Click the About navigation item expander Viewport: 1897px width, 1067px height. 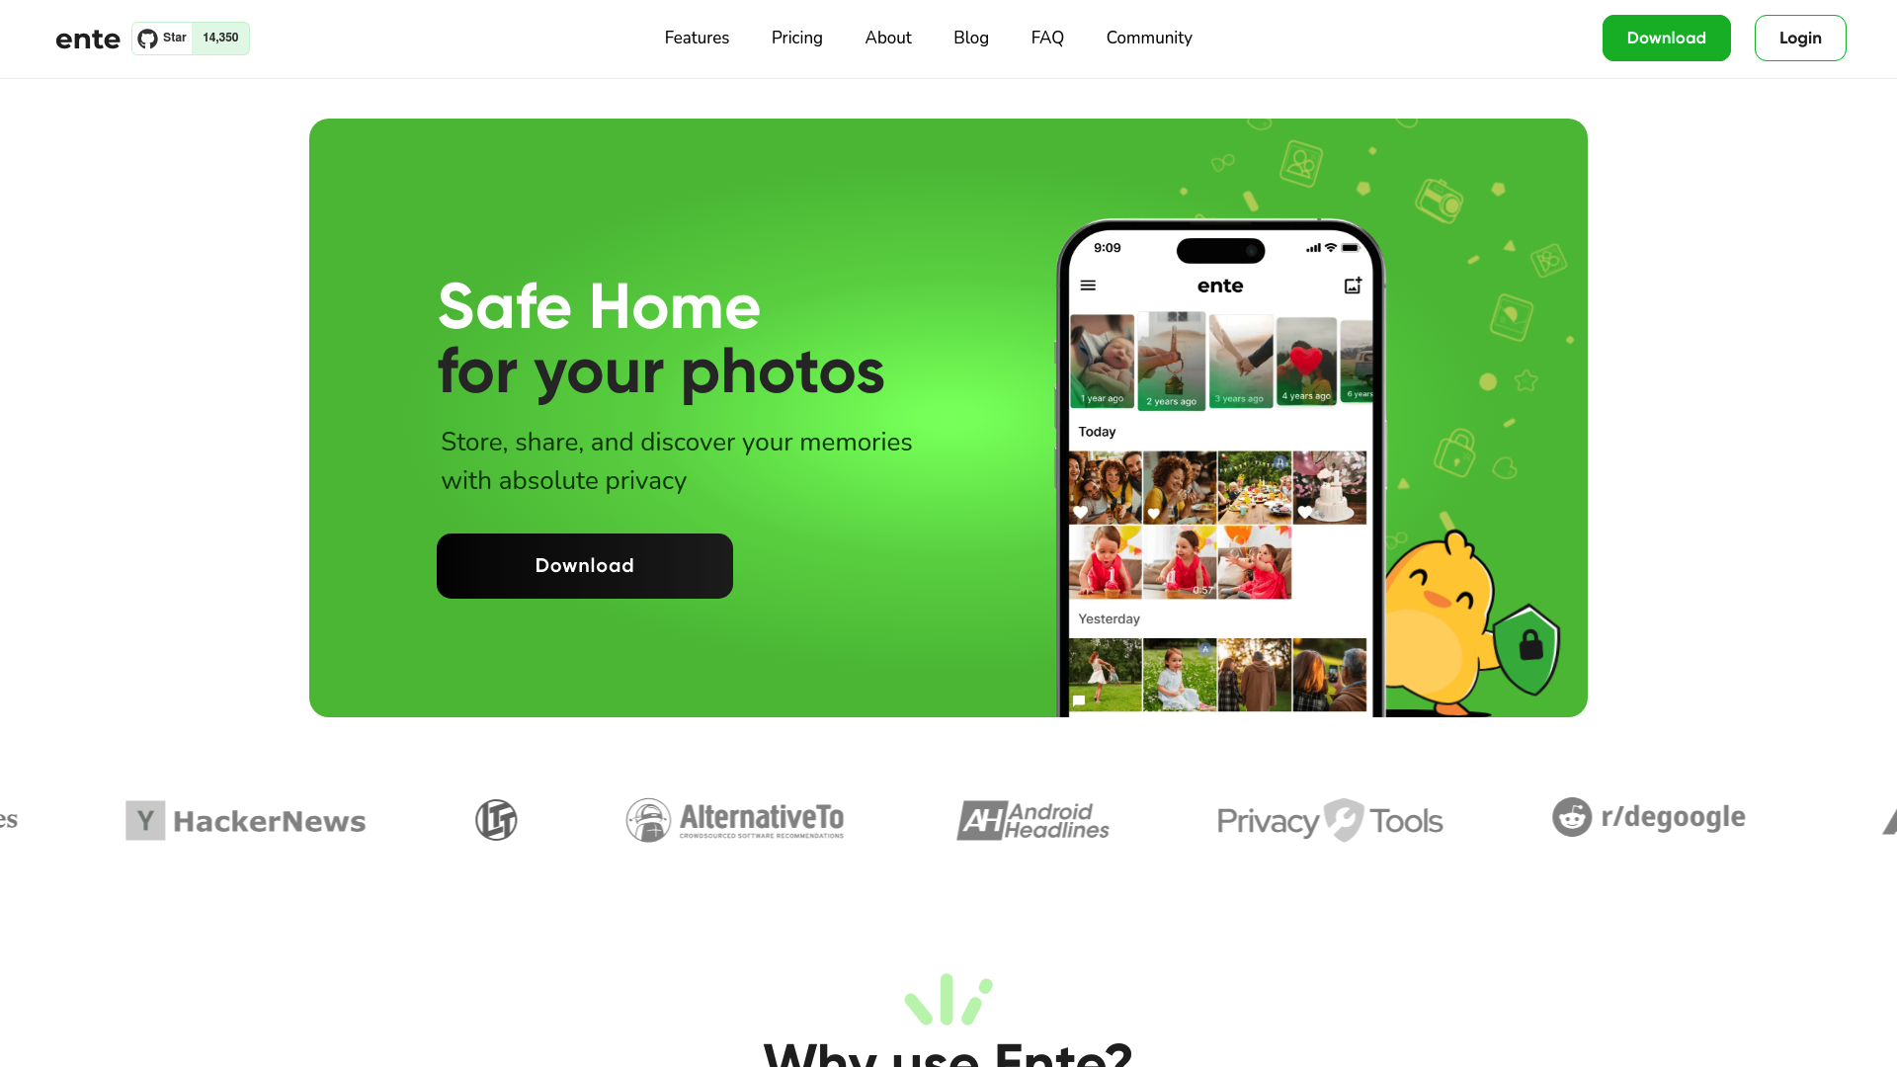pos(887,38)
